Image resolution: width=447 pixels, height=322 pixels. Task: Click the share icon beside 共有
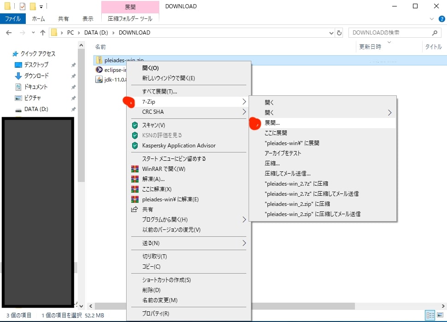(135, 210)
